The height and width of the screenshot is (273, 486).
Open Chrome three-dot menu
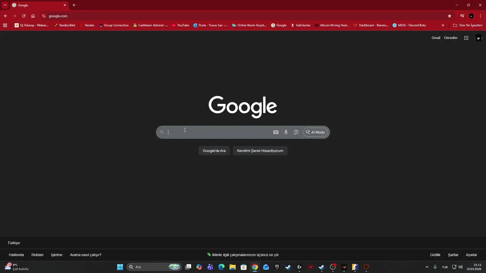click(480, 16)
